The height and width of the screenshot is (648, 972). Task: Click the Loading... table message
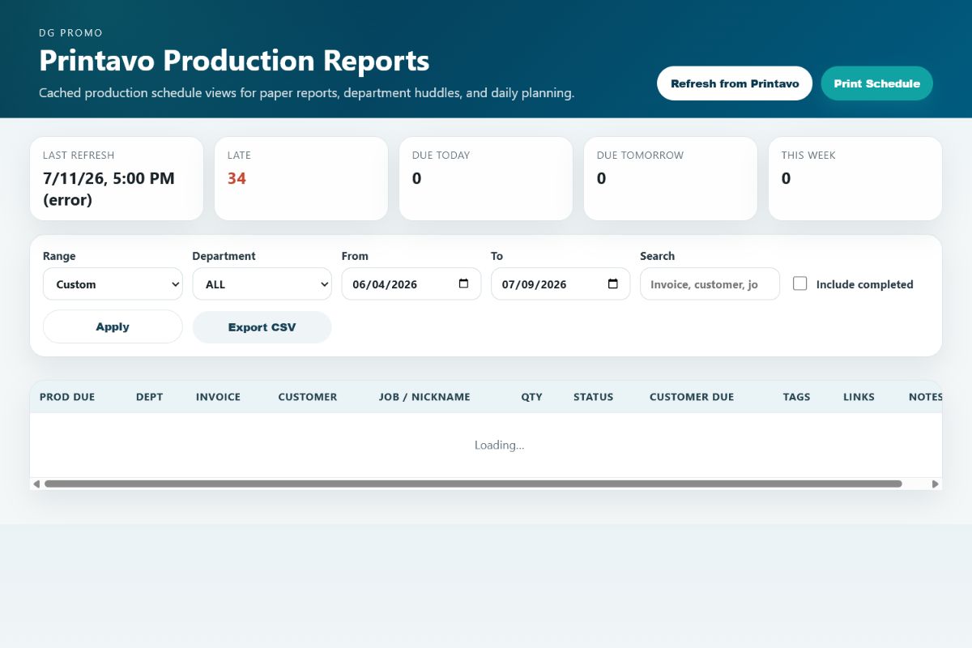(499, 445)
